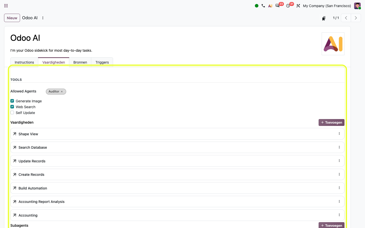
Task: Open options menu for Shape View row
Action: (339, 134)
